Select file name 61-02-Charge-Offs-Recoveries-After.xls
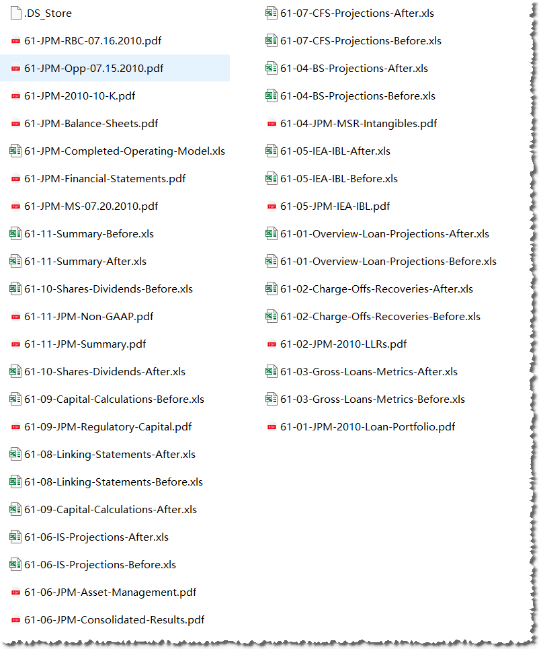The width and height of the screenshot is (541, 651). coord(377,289)
